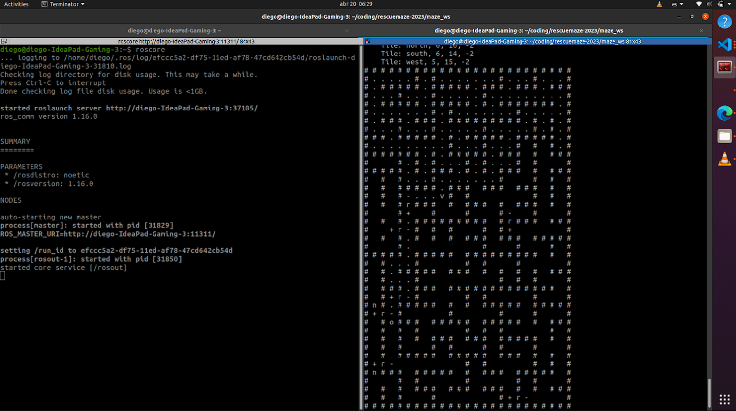Click the terminal cursor box in roscore pane

[2, 276]
